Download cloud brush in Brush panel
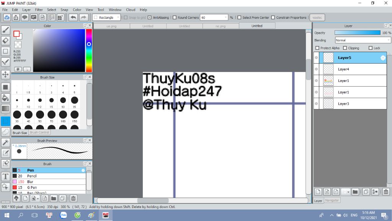This screenshot has height=221, width=392. click(16, 198)
